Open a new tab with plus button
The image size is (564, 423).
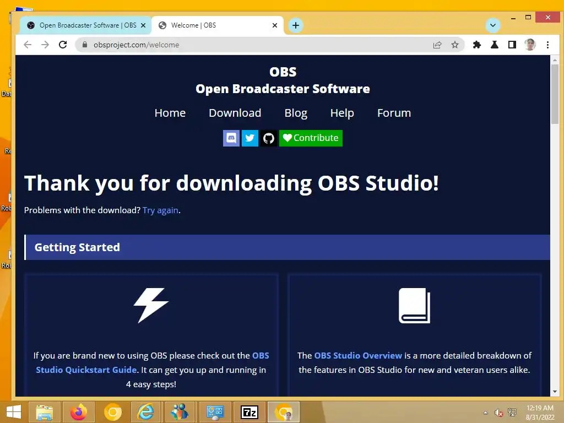pyautogui.click(x=296, y=25)
